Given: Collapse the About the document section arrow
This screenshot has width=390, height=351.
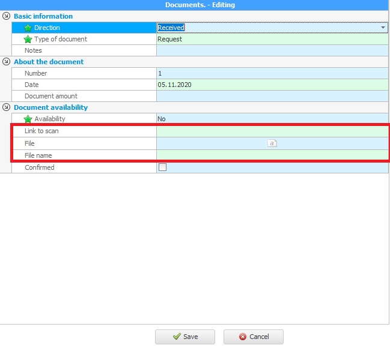Looking at the screenshot, I should [6, 62].
